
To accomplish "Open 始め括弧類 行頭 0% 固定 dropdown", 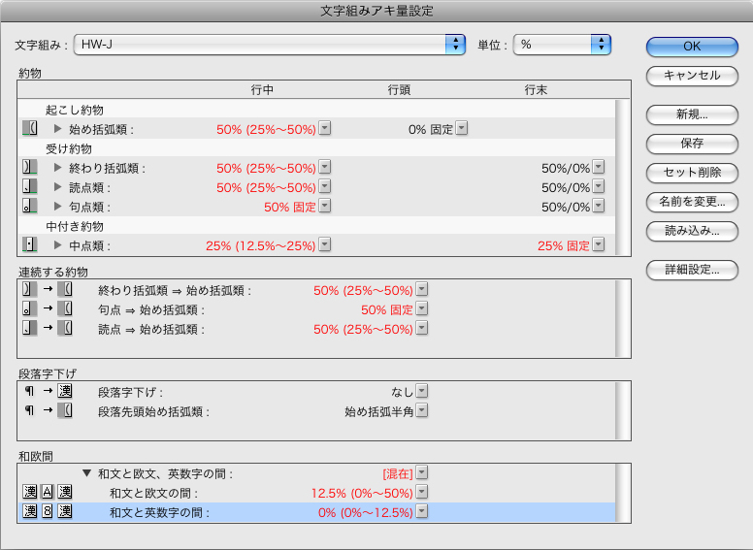I will (462, 129).
